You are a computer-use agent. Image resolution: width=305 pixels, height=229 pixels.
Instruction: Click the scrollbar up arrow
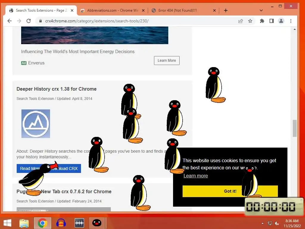tap(295, 29)
